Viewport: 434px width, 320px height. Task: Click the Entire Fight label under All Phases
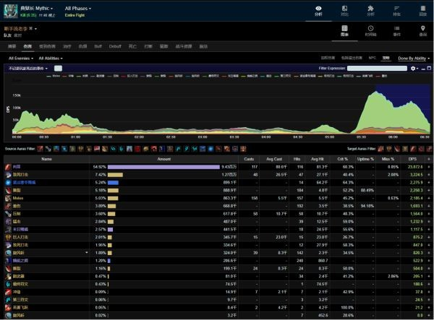click(x=75, y=15)
